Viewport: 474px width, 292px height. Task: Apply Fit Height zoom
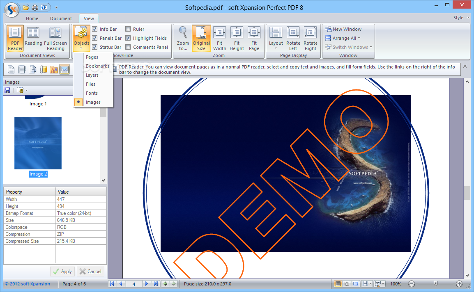[x=237, y=39]
